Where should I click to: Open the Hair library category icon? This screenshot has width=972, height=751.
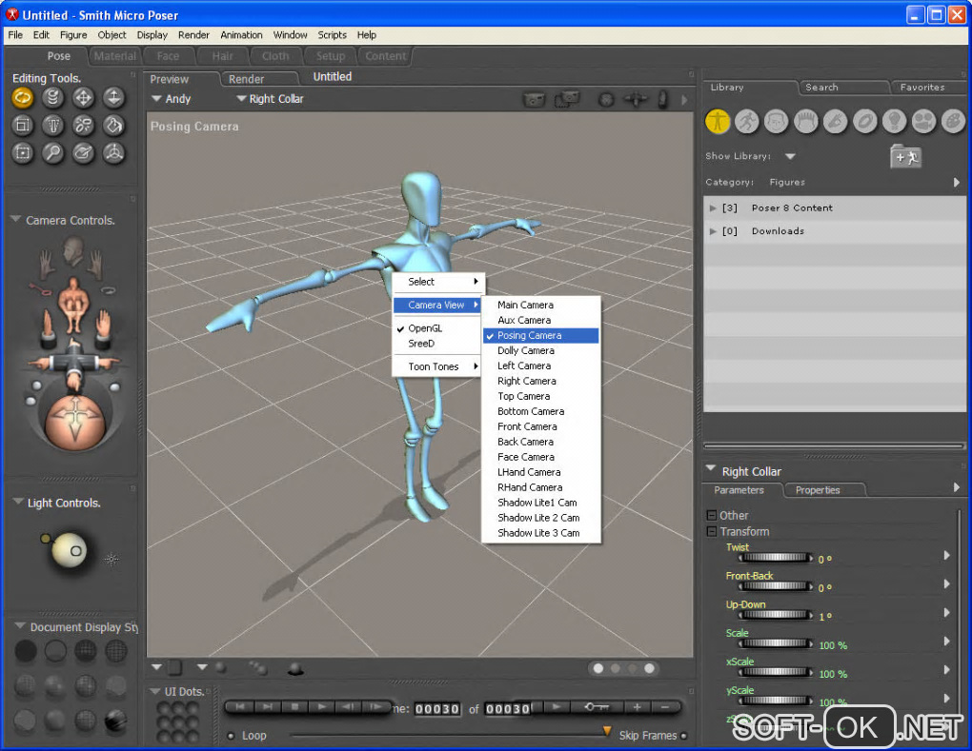point(805,122)
